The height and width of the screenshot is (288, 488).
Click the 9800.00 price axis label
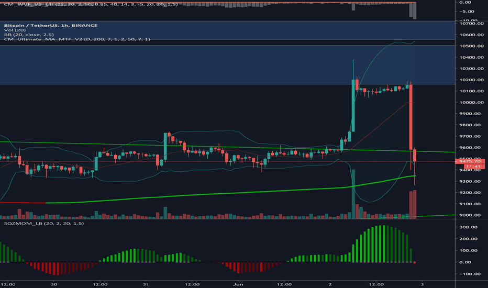click(470, 125)
